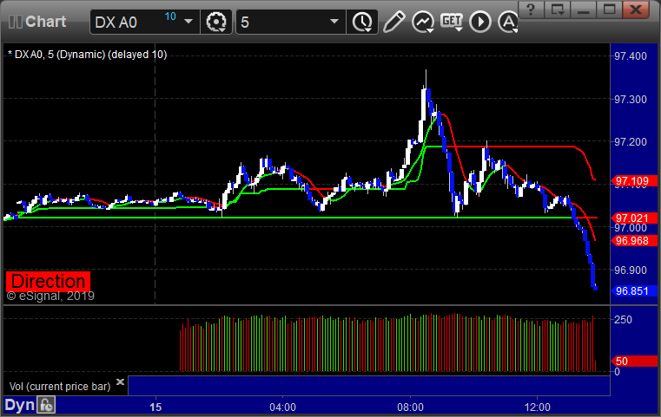Open the studies chart-line icon
The height and width of the screenshot is (417, 661).
point(423,22)
